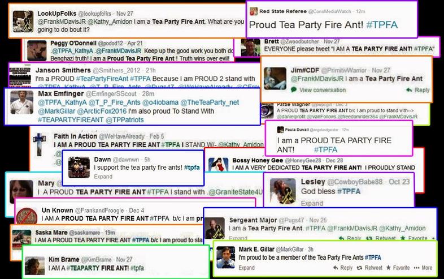
Task: Click Lesley's profile avatar
Action: pos(282,191)
